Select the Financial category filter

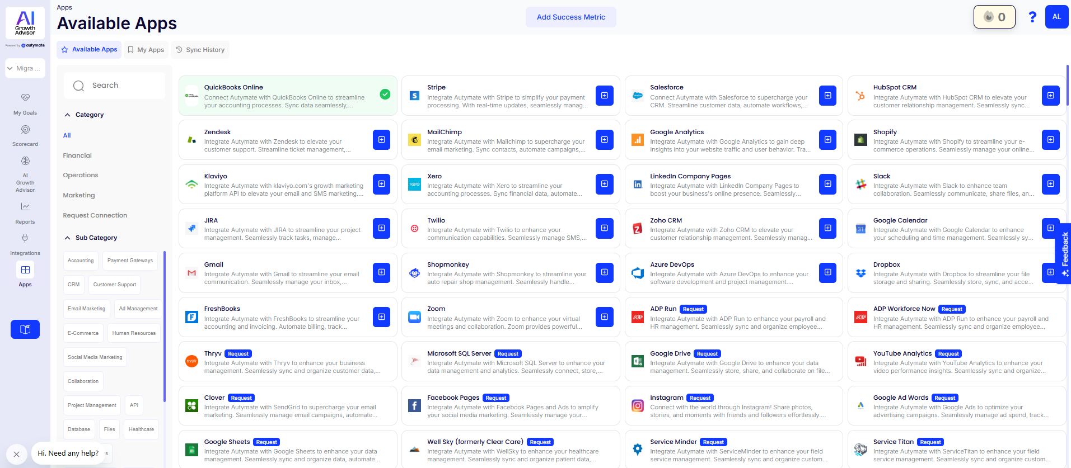pos(77,155)
